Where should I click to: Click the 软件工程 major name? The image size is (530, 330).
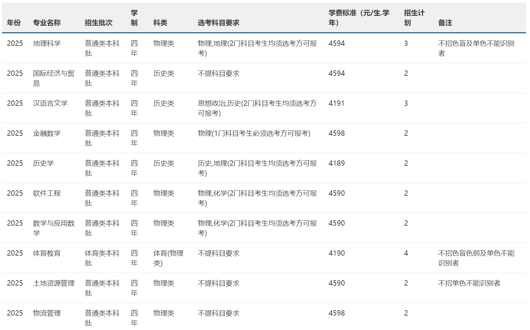click(x=47, y=193)
